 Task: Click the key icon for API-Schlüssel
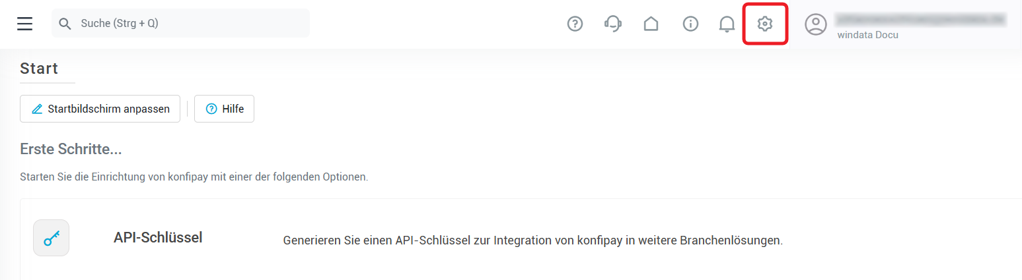coord(51,238)
